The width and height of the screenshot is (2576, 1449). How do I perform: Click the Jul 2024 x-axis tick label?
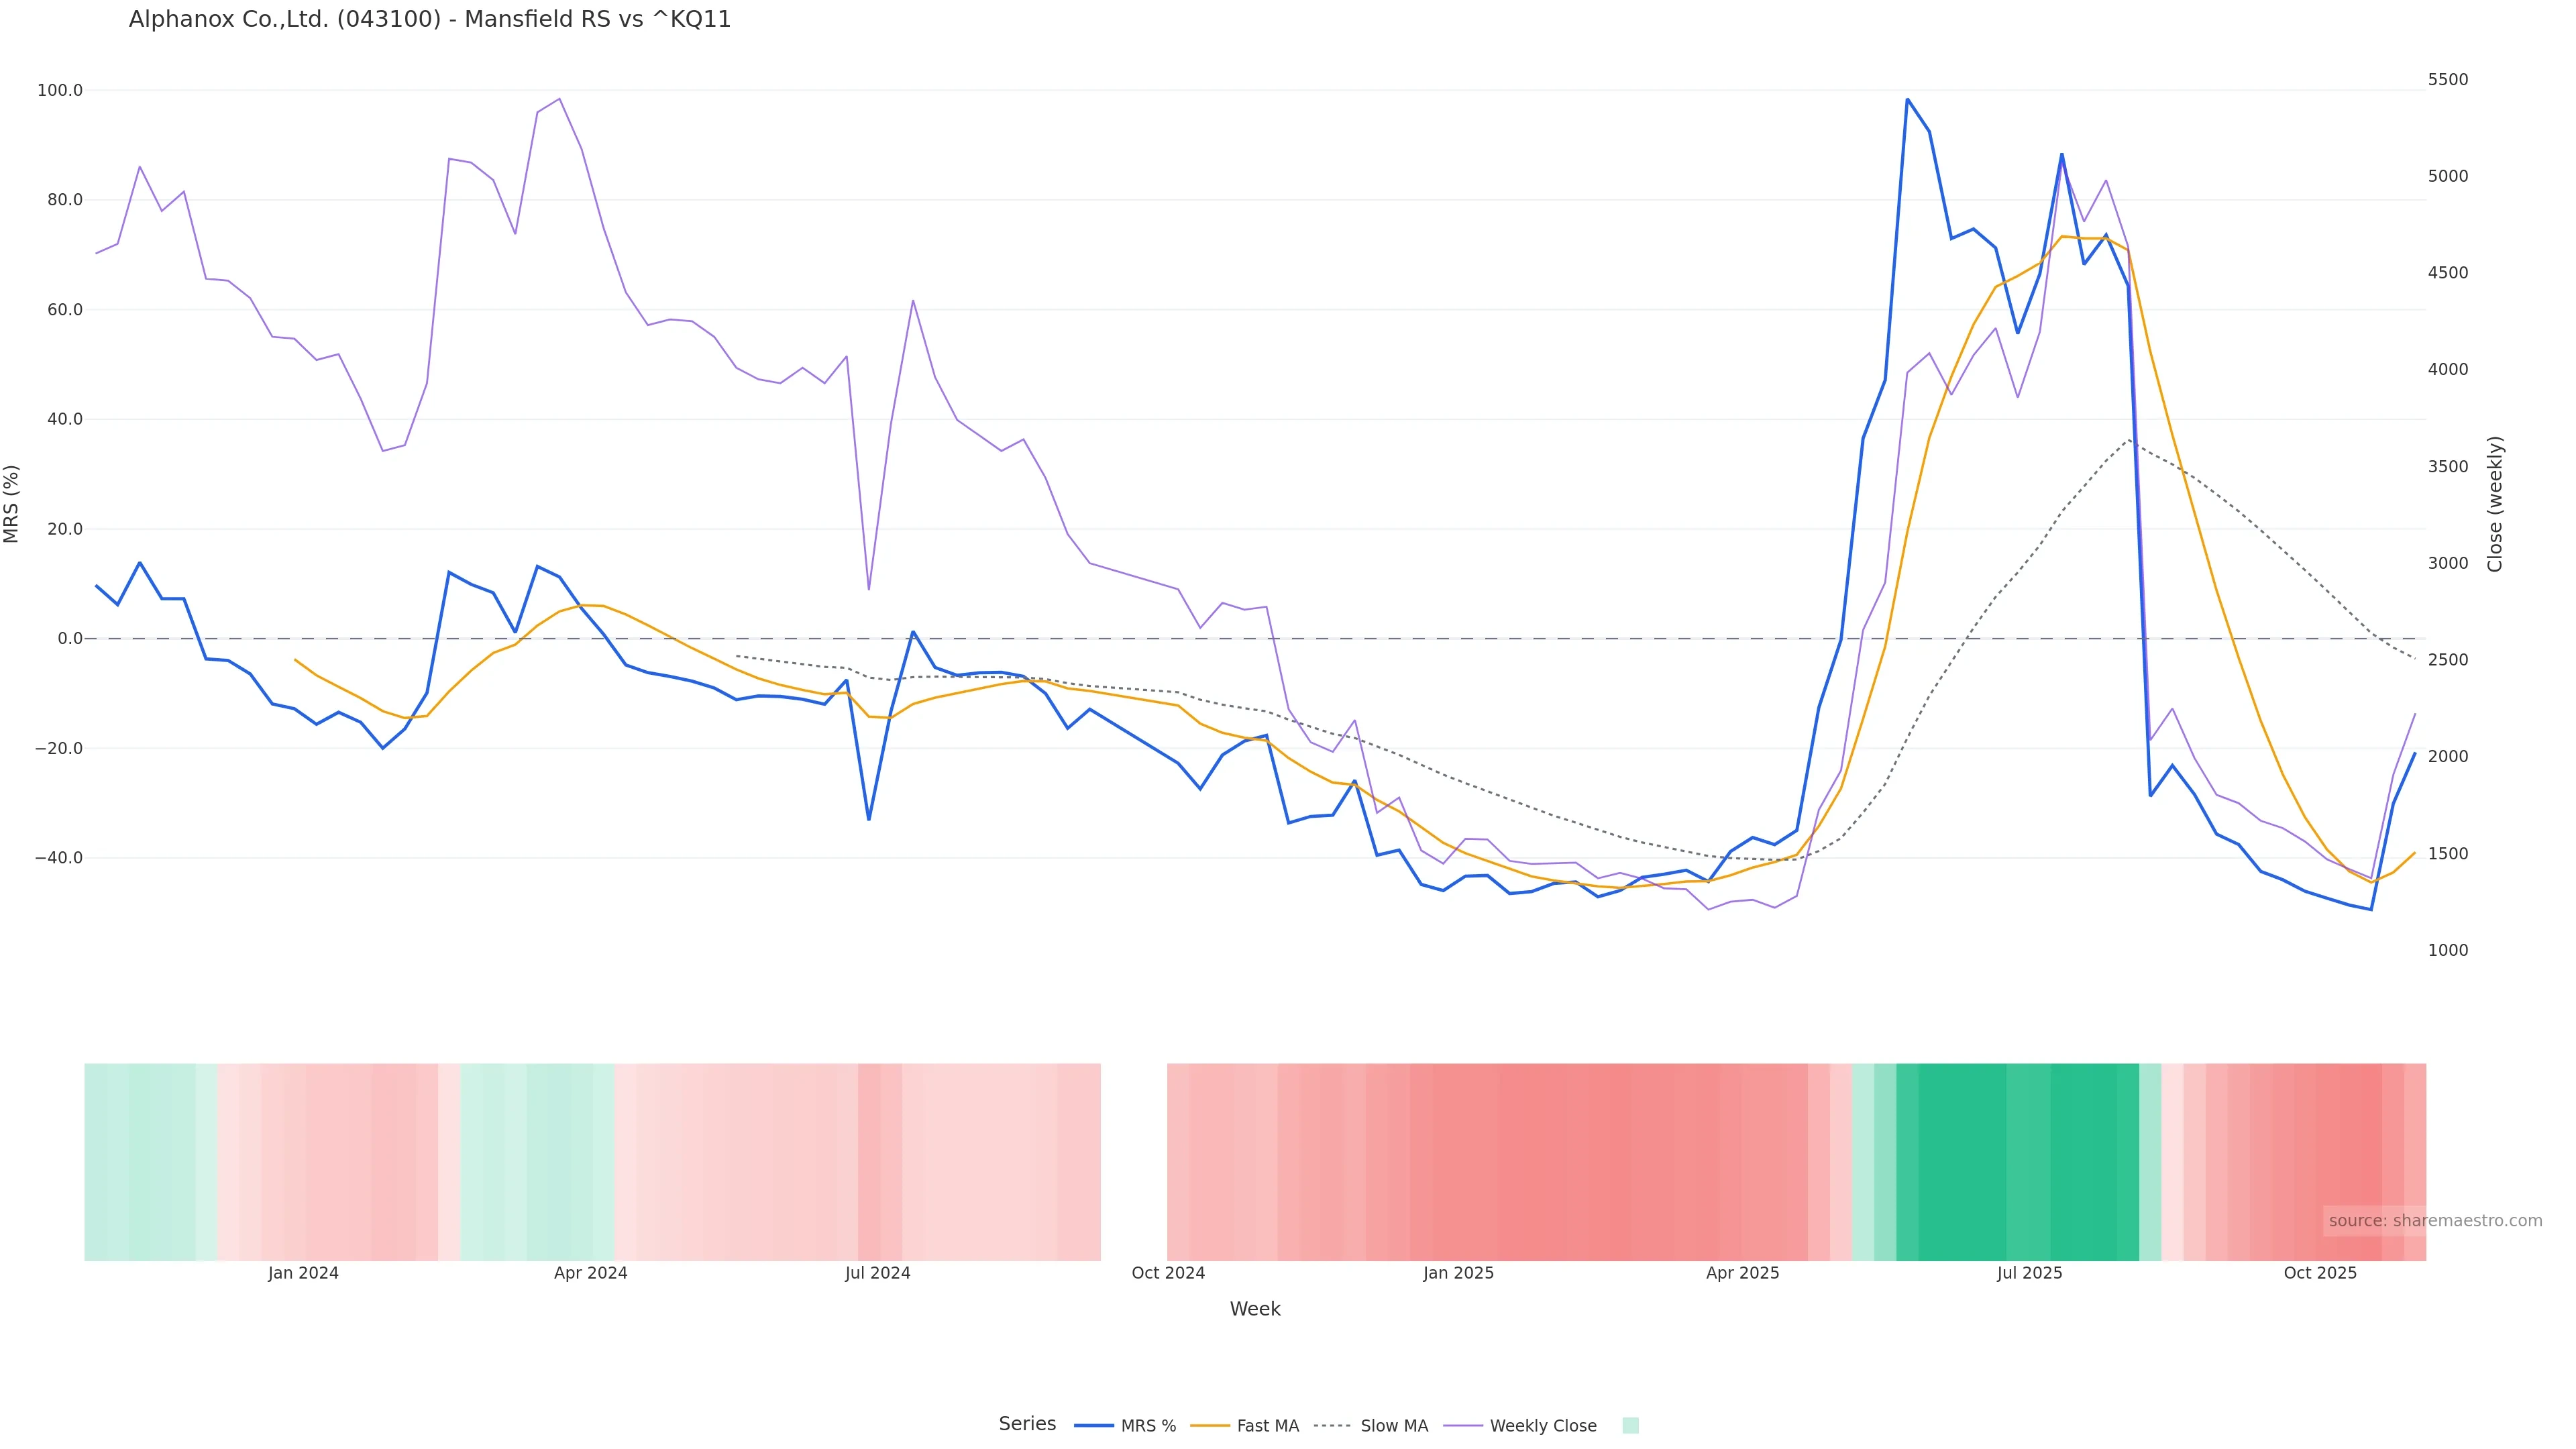pos(877,1274)
